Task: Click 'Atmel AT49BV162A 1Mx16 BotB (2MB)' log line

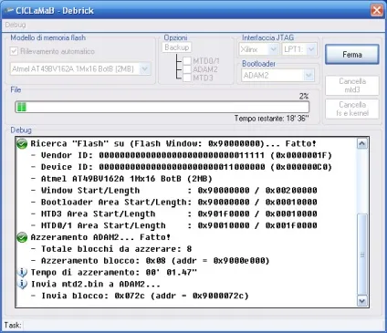Action: [x=121, y=179]
